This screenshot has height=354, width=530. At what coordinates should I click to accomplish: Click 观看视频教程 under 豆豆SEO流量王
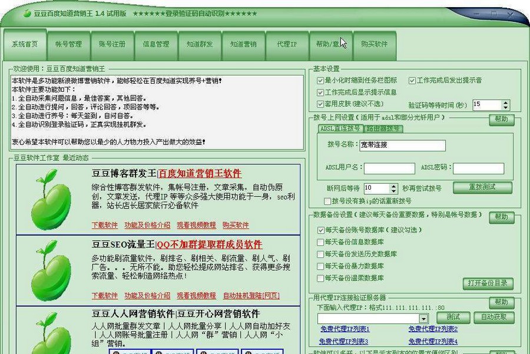point(196,296)
